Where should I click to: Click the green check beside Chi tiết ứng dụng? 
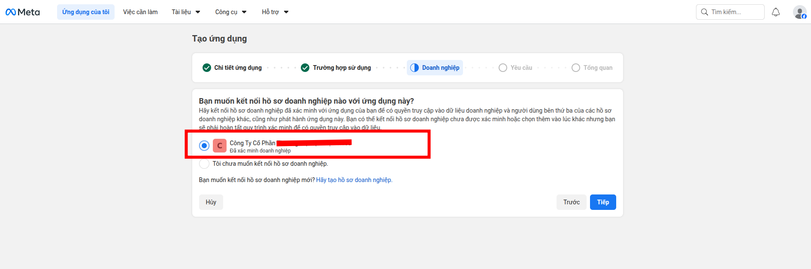[x=207, y=68]
